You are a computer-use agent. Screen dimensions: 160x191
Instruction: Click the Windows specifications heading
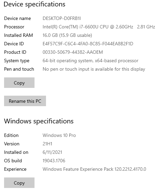pyautogui.click(x=39, y=121)
